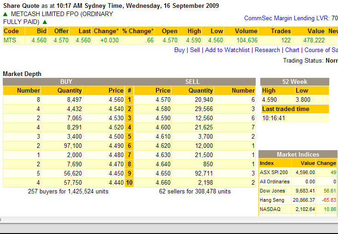Viewport: 338px width, 234px height.
Task: Select High value 4.590 in quote row
Action: [x=193, y=41]
